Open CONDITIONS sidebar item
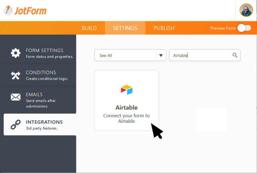The image size is (257, 173). pyautogui.click(x=38, y=75)
